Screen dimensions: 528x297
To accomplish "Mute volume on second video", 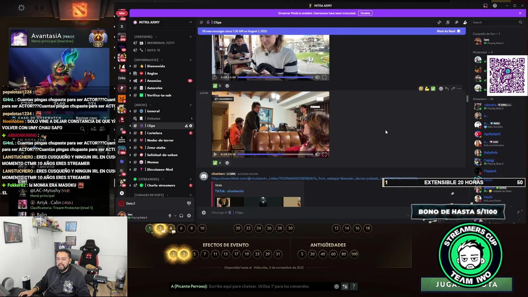I will [317, 154].
